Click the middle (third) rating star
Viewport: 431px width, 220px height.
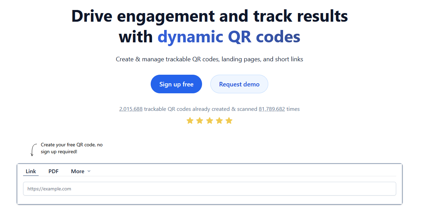point(209,121)
